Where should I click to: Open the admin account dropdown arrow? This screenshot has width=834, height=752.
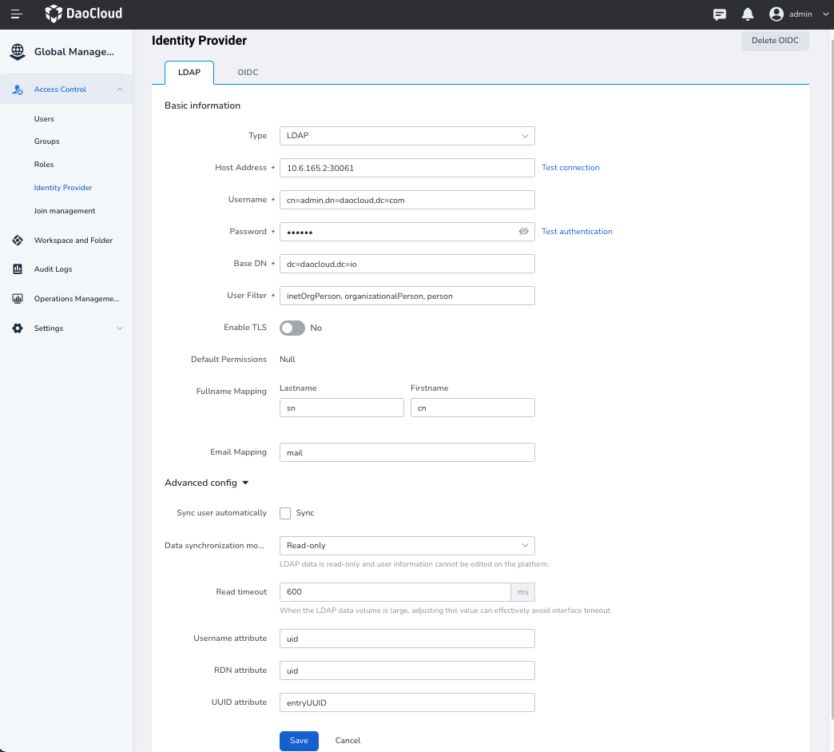825,14
